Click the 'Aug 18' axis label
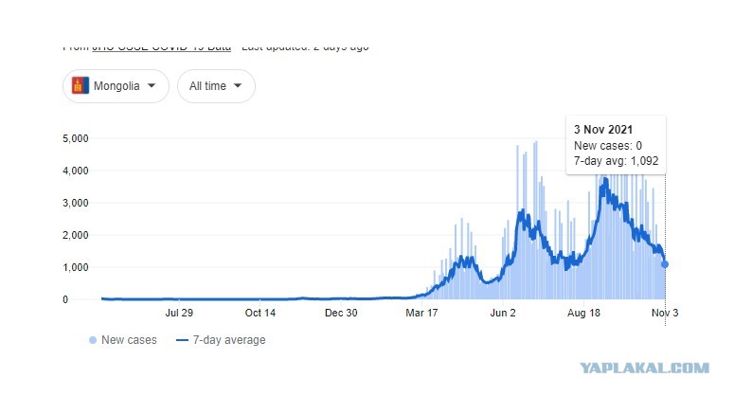The image size is (734, 396). click(x=583, y=313)
